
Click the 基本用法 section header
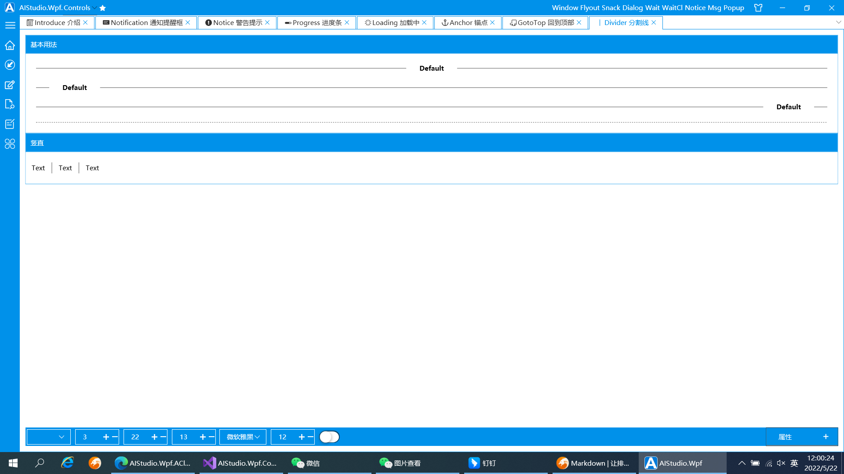click(x=432, y=45)
